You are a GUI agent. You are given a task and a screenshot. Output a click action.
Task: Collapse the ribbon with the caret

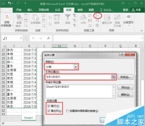click(142, 31)
